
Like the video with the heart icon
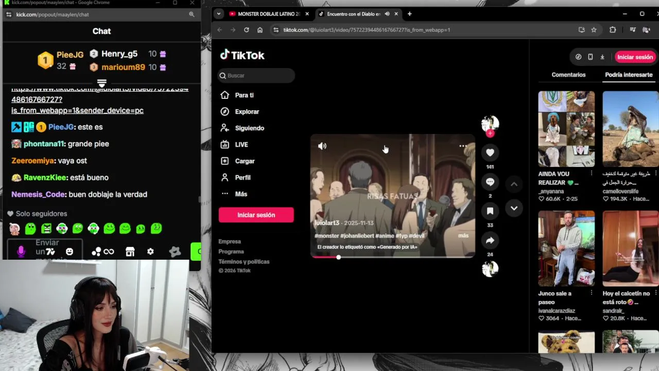pyautogui.click(x=490, y=153)
